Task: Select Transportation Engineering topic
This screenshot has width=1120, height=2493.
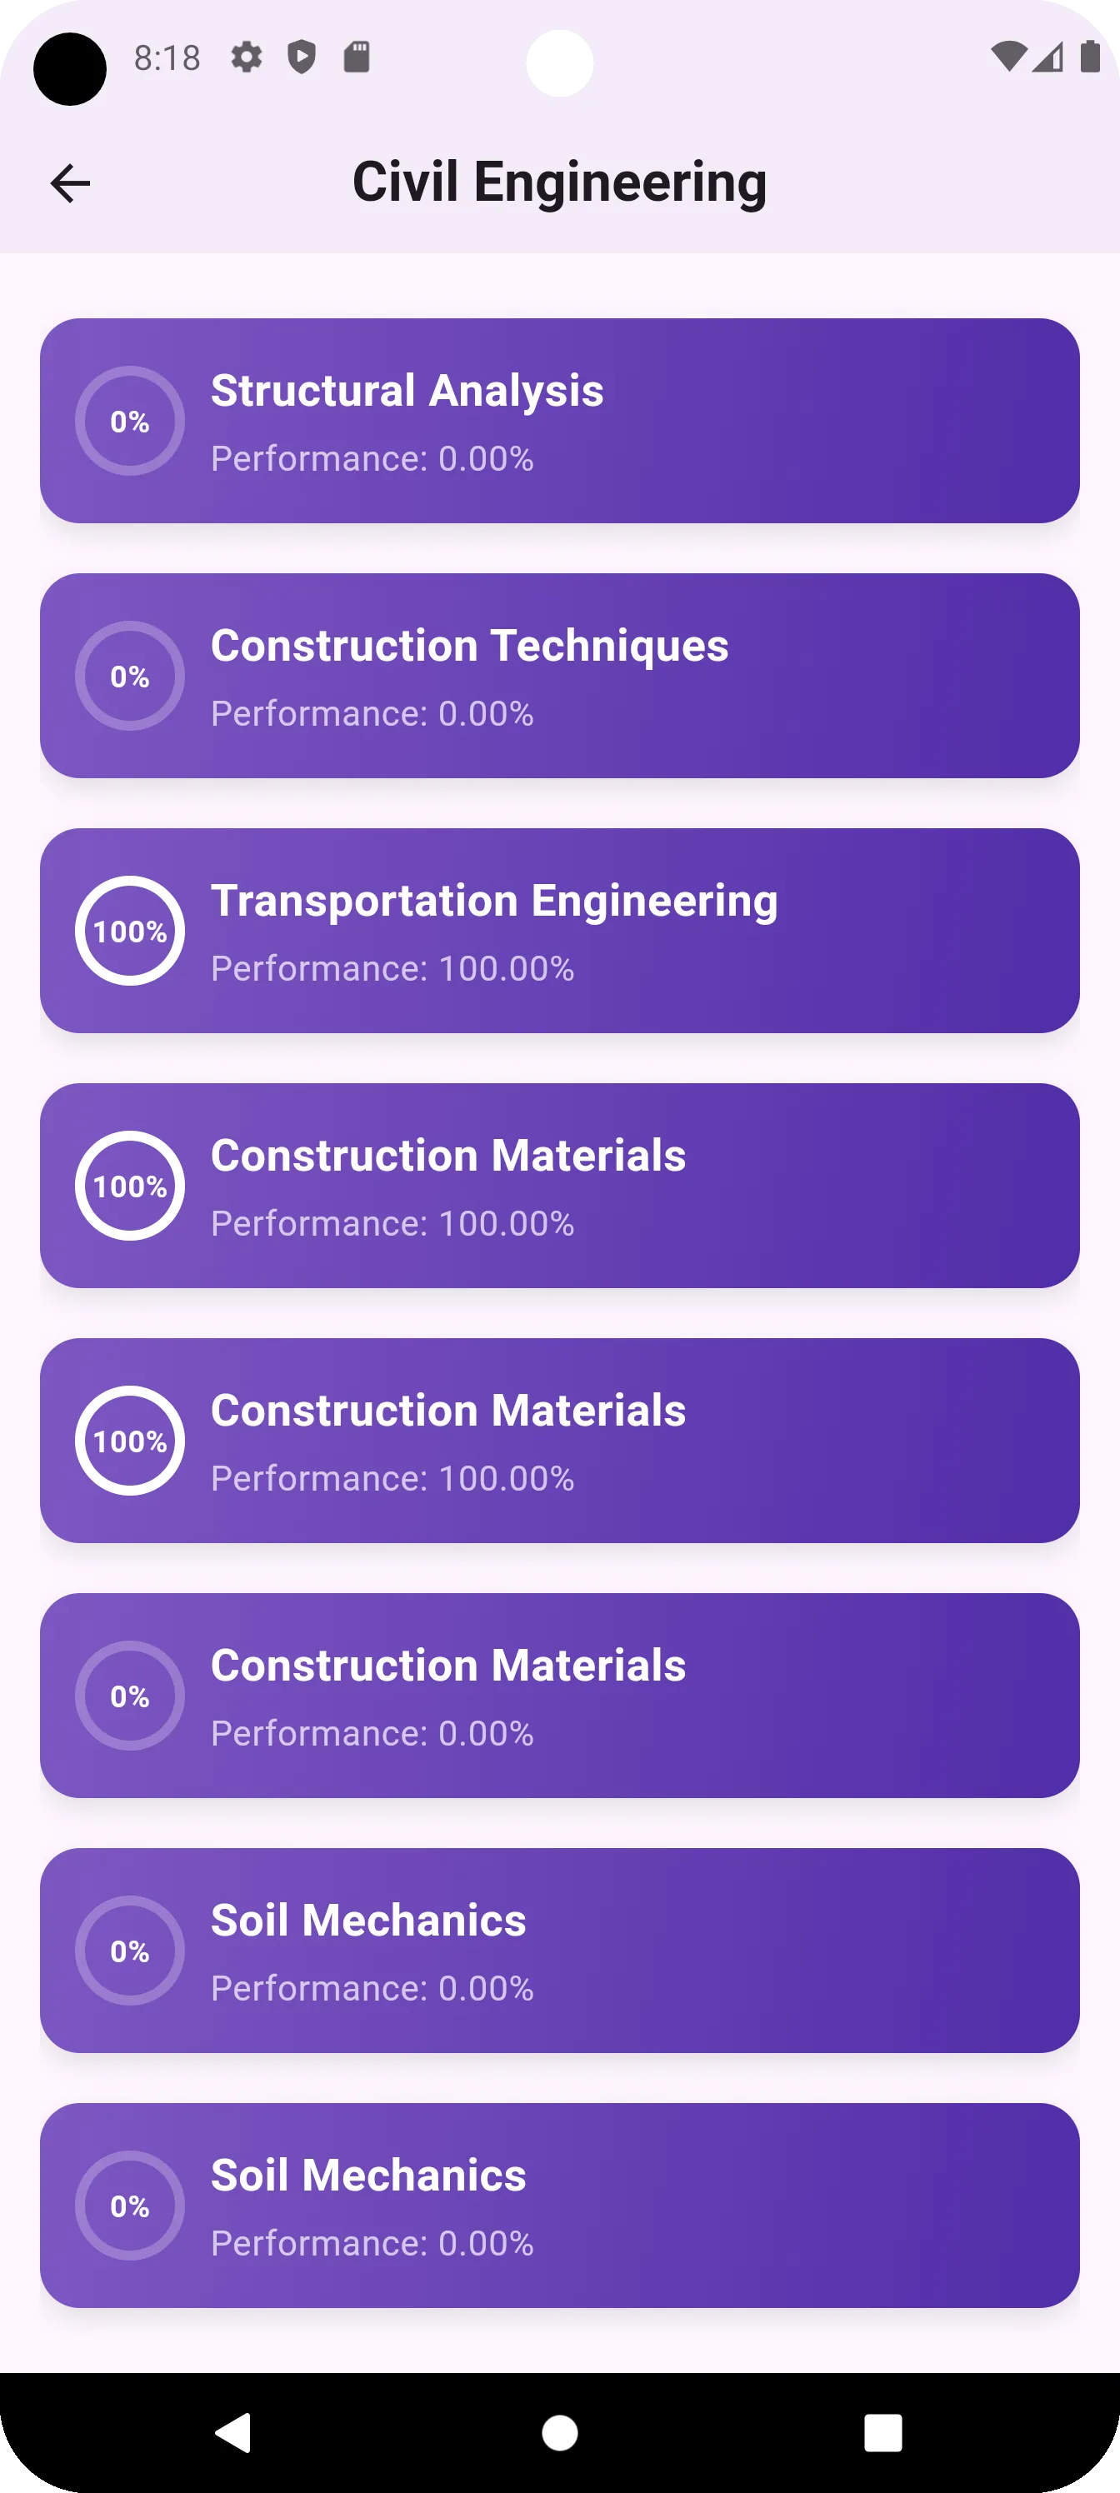Action: [559, 931]
